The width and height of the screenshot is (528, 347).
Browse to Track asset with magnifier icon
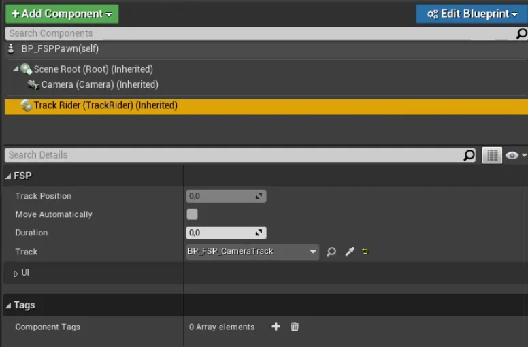click(x=331, y=252)
